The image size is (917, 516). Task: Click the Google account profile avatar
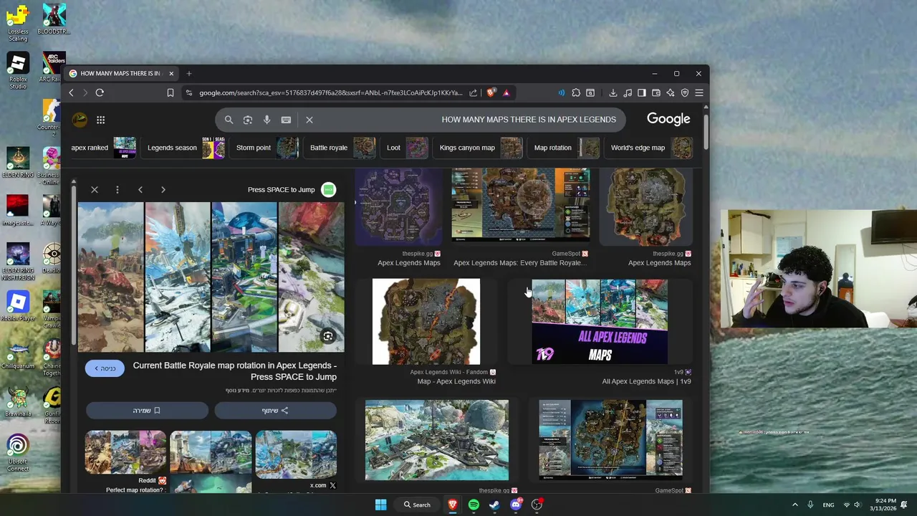(x=80, y=120)
